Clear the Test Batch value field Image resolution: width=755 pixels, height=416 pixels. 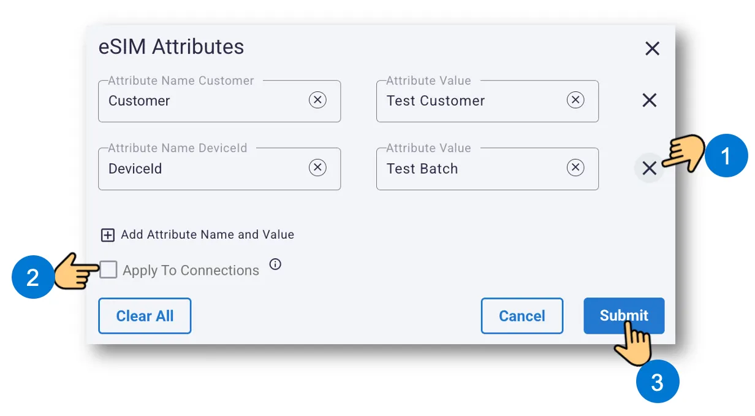coord(575,168)
